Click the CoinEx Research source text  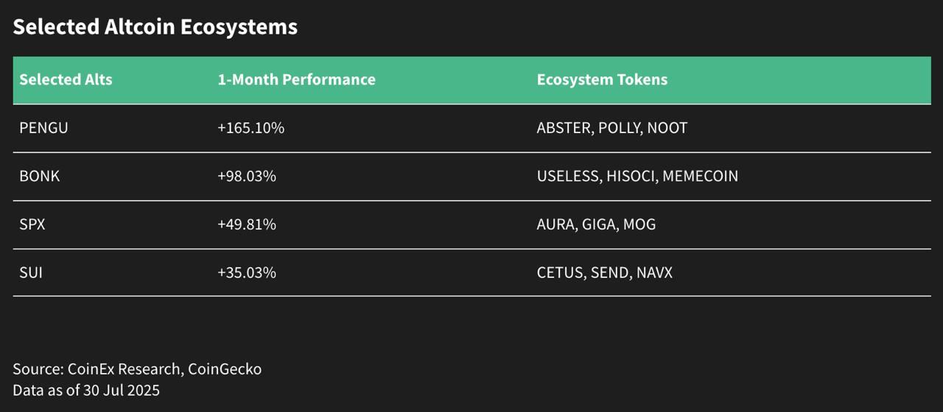pyautogui.click(x=124, y=369)
